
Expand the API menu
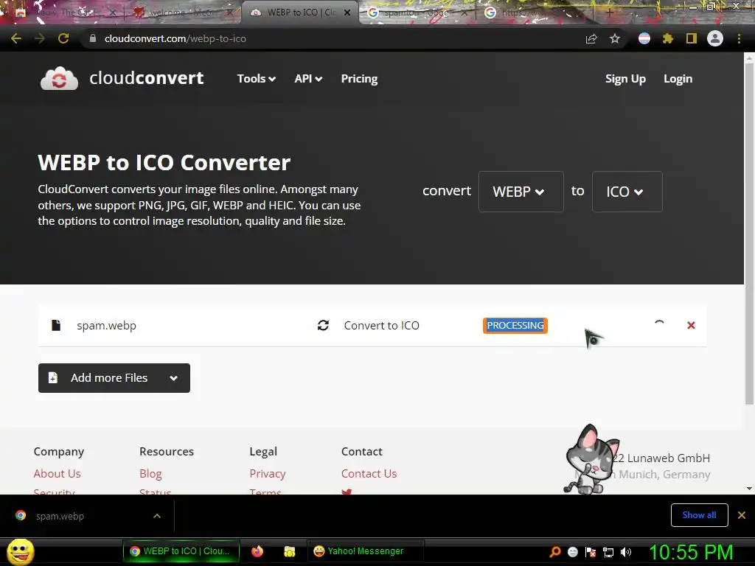308,78
